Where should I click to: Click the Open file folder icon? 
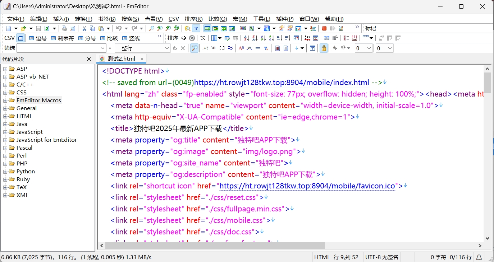point(23,28)
